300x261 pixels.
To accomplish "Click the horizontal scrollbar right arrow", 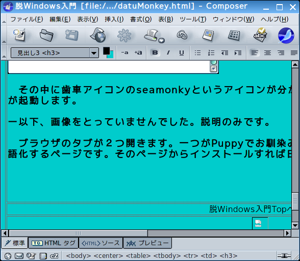I will coord(287,233).
